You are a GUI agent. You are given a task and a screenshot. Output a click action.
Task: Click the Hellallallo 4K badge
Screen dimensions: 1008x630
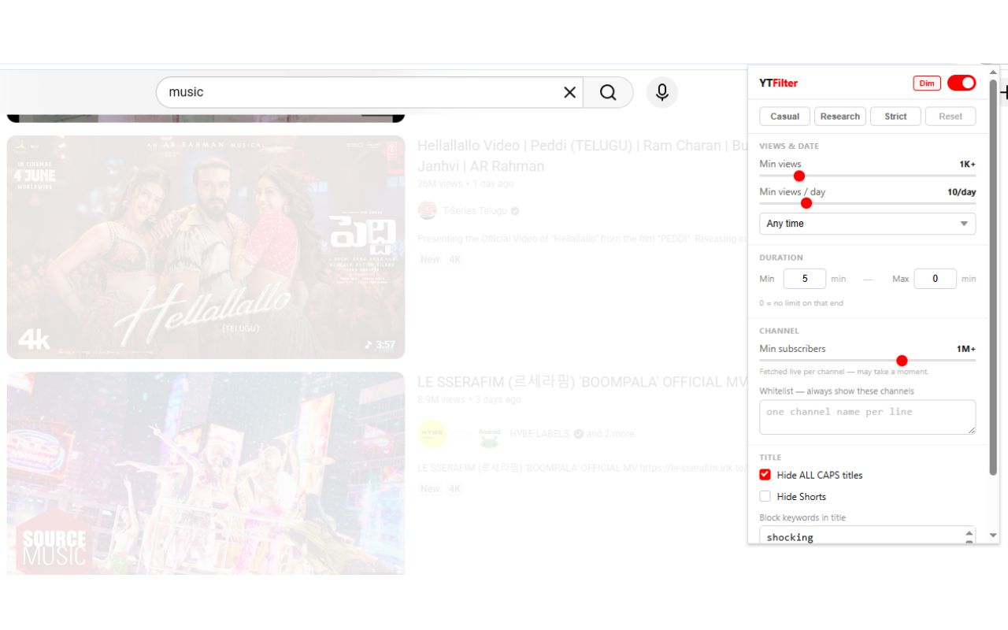click(x=454, y=259)
